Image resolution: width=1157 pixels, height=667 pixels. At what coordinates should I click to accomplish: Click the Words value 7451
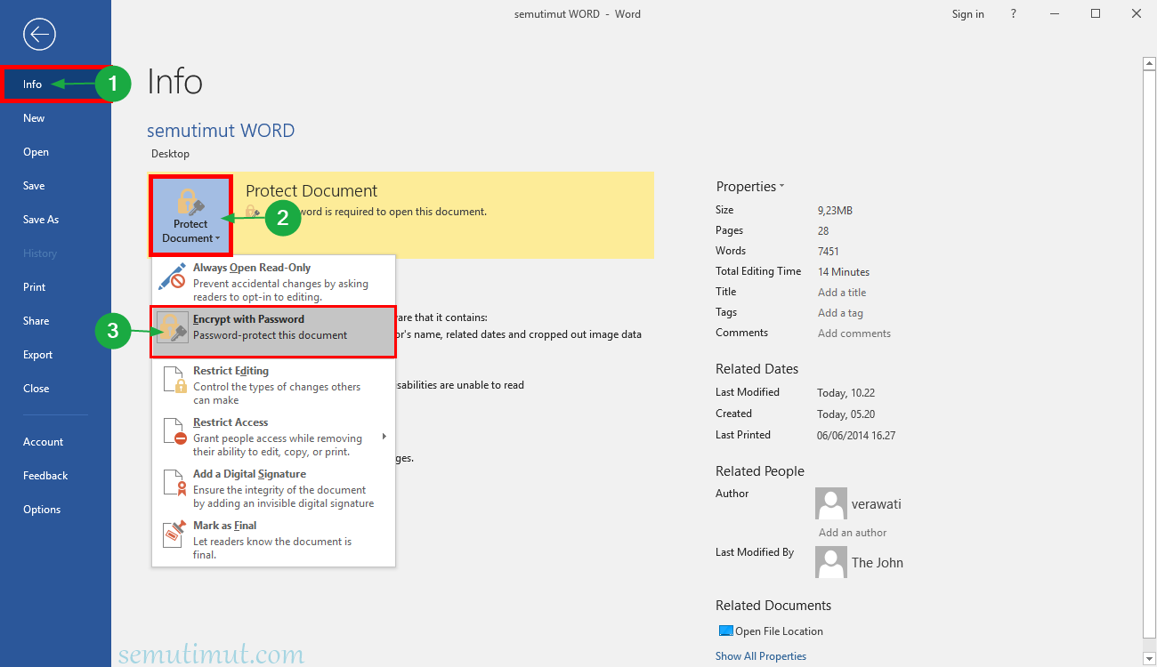829,252
